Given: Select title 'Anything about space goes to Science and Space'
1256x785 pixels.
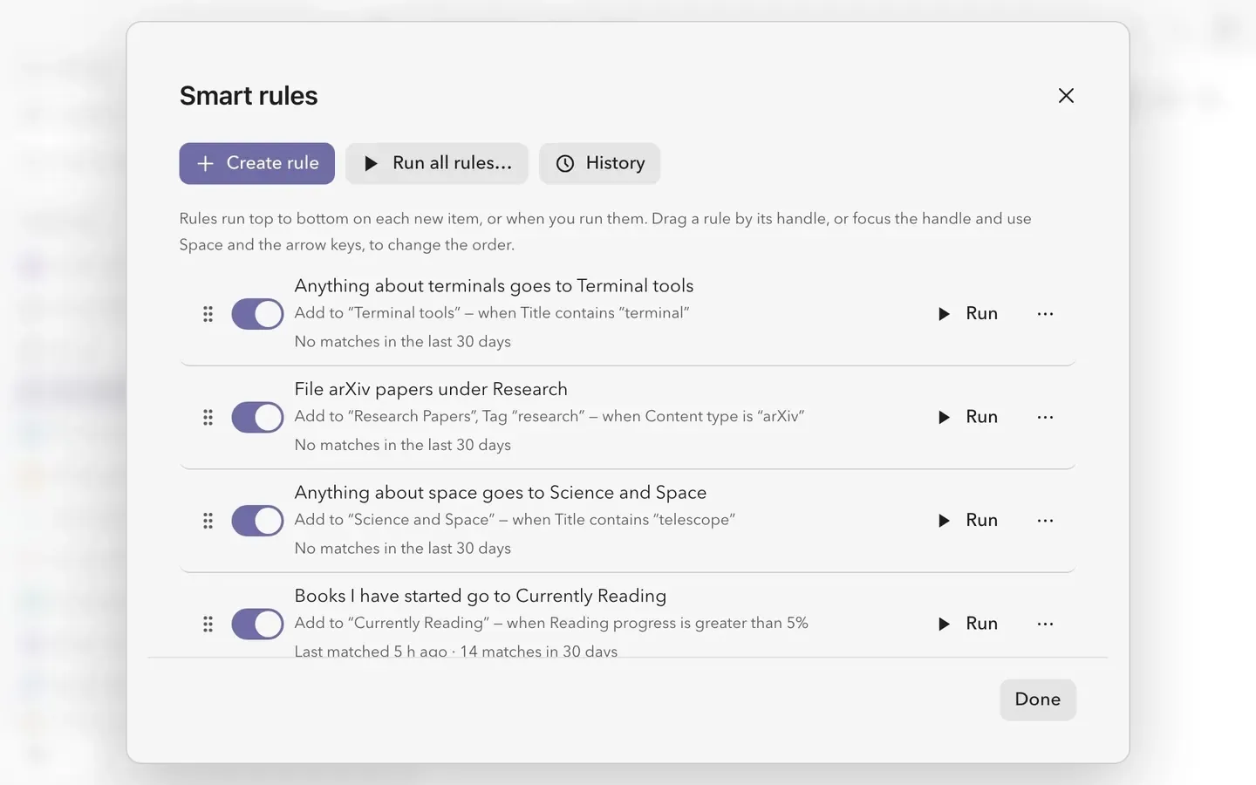Looking at the screenshot, I should tap(501, 493).
